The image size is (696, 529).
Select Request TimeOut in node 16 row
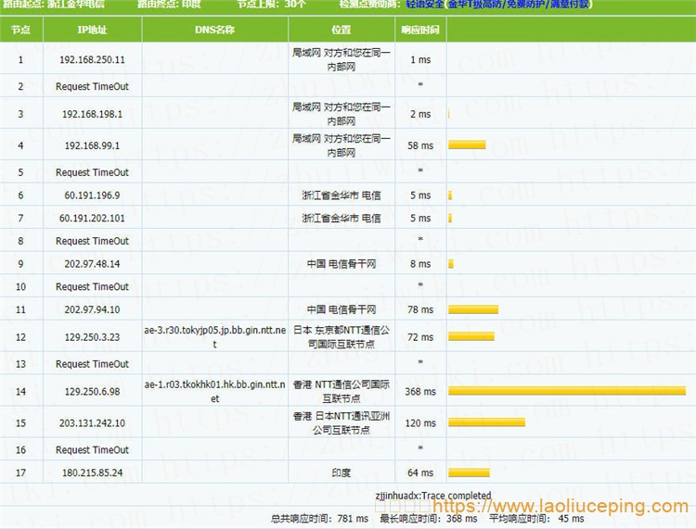92,450
